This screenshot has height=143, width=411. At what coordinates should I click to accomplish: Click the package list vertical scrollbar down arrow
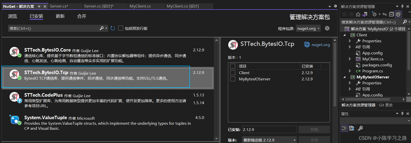216,138
